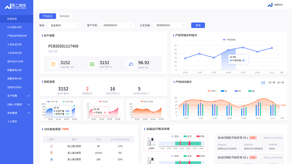Viewport: 292px width, 164px height.
Task: Click the Second Curve logo in sidebar
Action: (16, 6)
